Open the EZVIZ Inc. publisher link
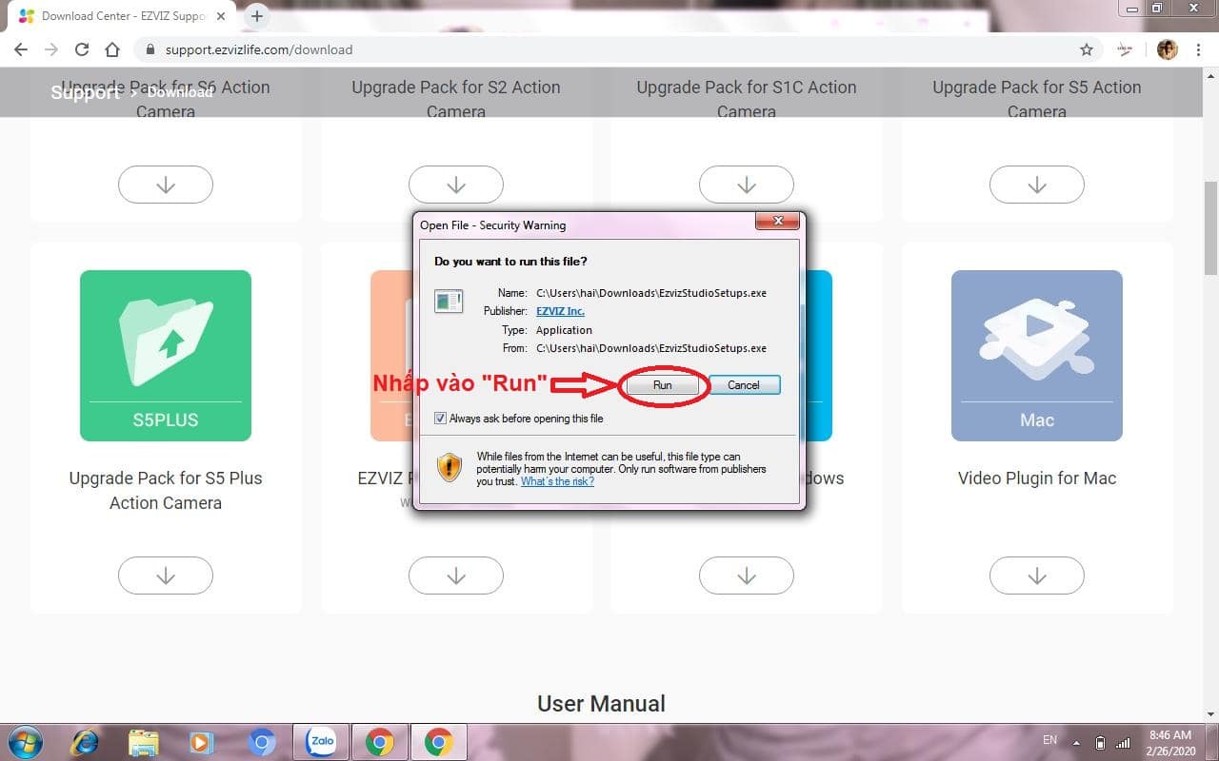 coord(560,311)
